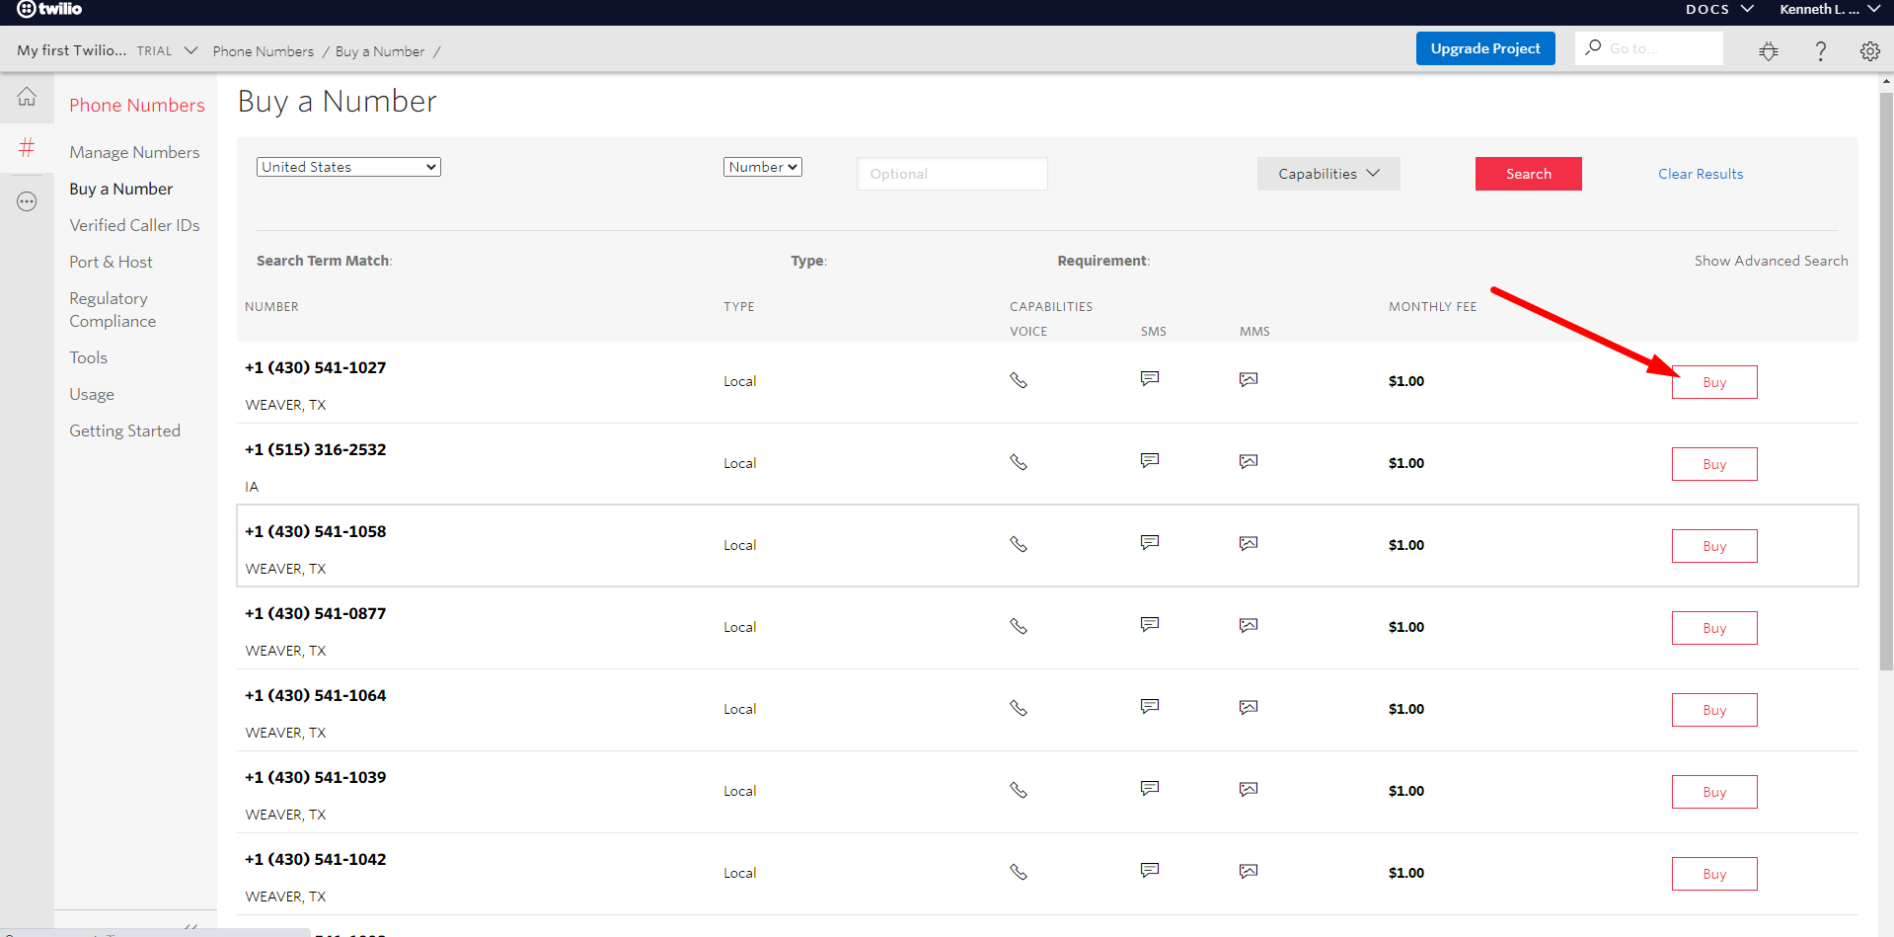
Task: Click voice icon for +1 (430) 541-0877
Action: pos(1019,626)
